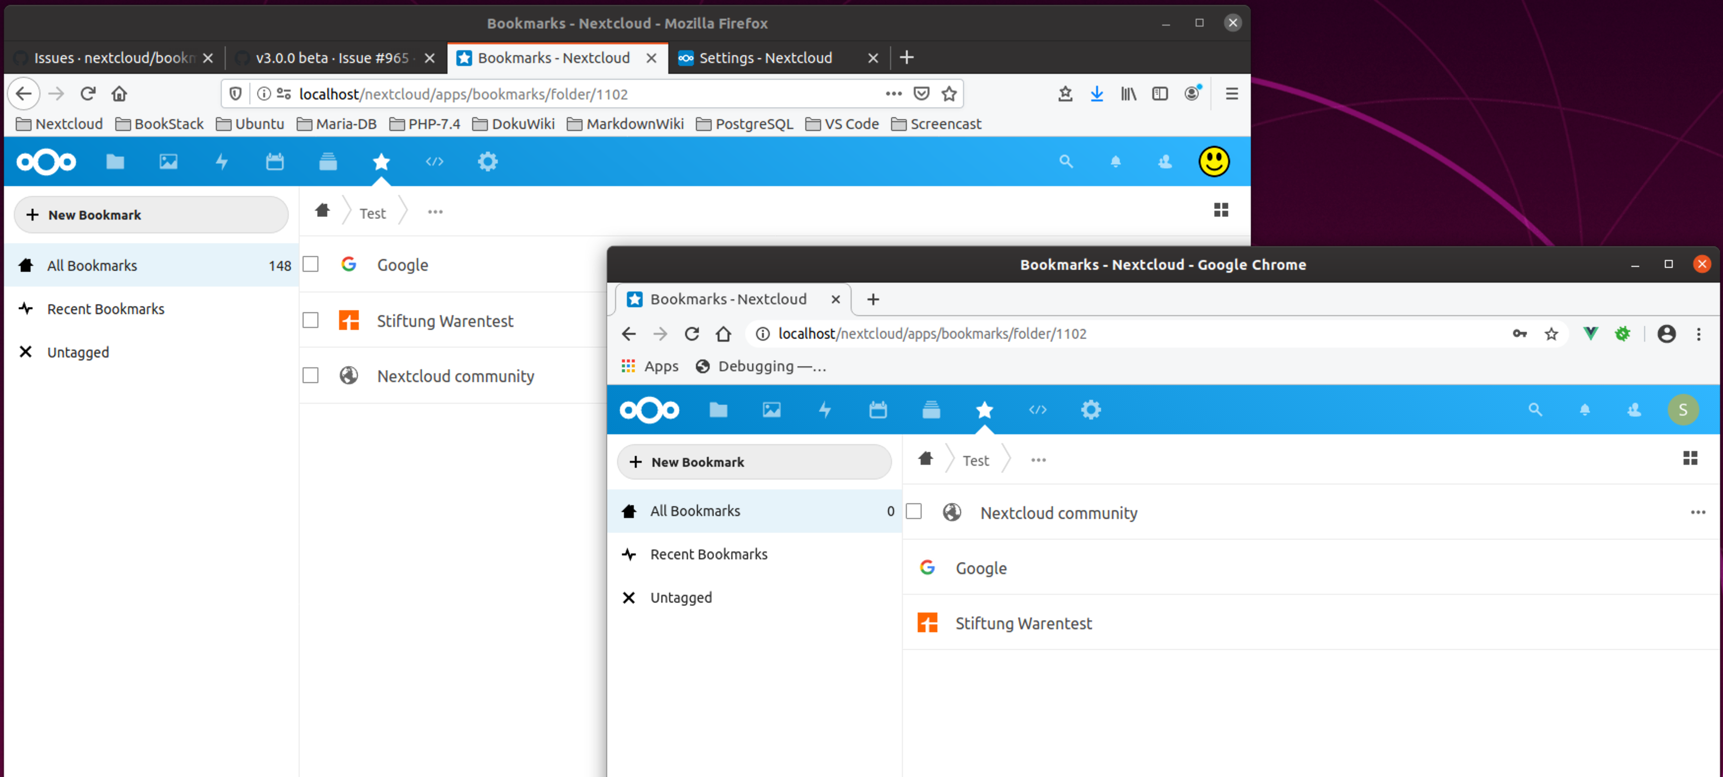Viewport: 1723px width, 777px height.
Task: Open Photos app icon in Chrome Nextcloud header
Action: coord(771,410)
